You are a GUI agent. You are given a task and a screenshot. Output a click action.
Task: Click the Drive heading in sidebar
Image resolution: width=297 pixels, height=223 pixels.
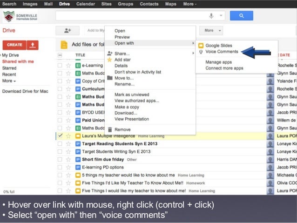[x=9, y=31]
